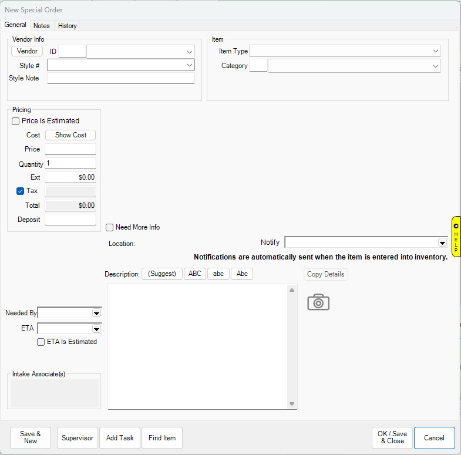Click the yellow HELP side tab
Viewport: 461px width, 455px height.
[x=456, y=237]
